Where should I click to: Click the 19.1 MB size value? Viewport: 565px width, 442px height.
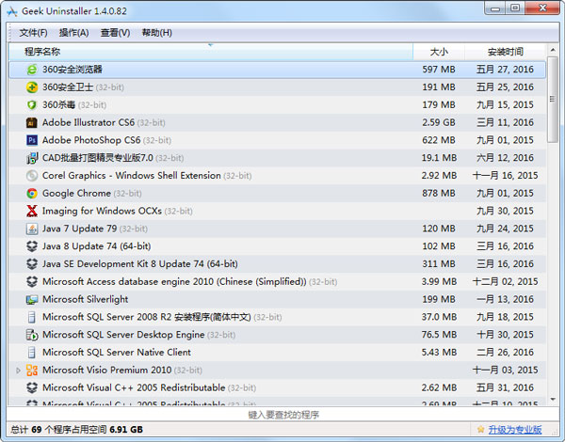coord(439,158)
